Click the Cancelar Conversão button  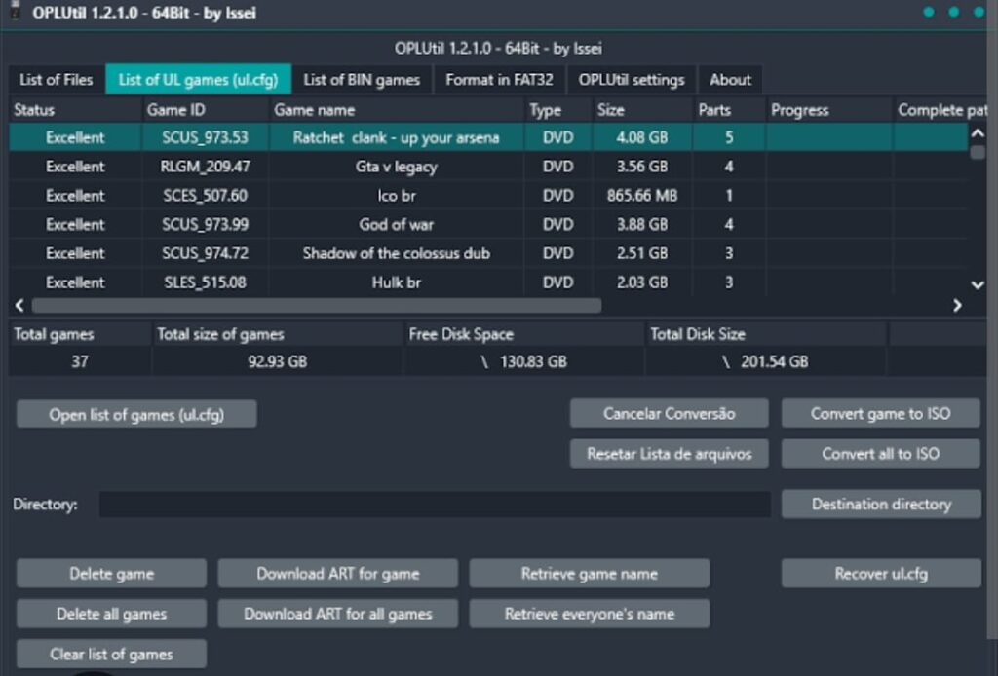[x=669, y=413]
